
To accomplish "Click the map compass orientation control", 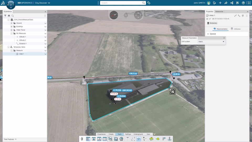I will [x=114, y=15].
